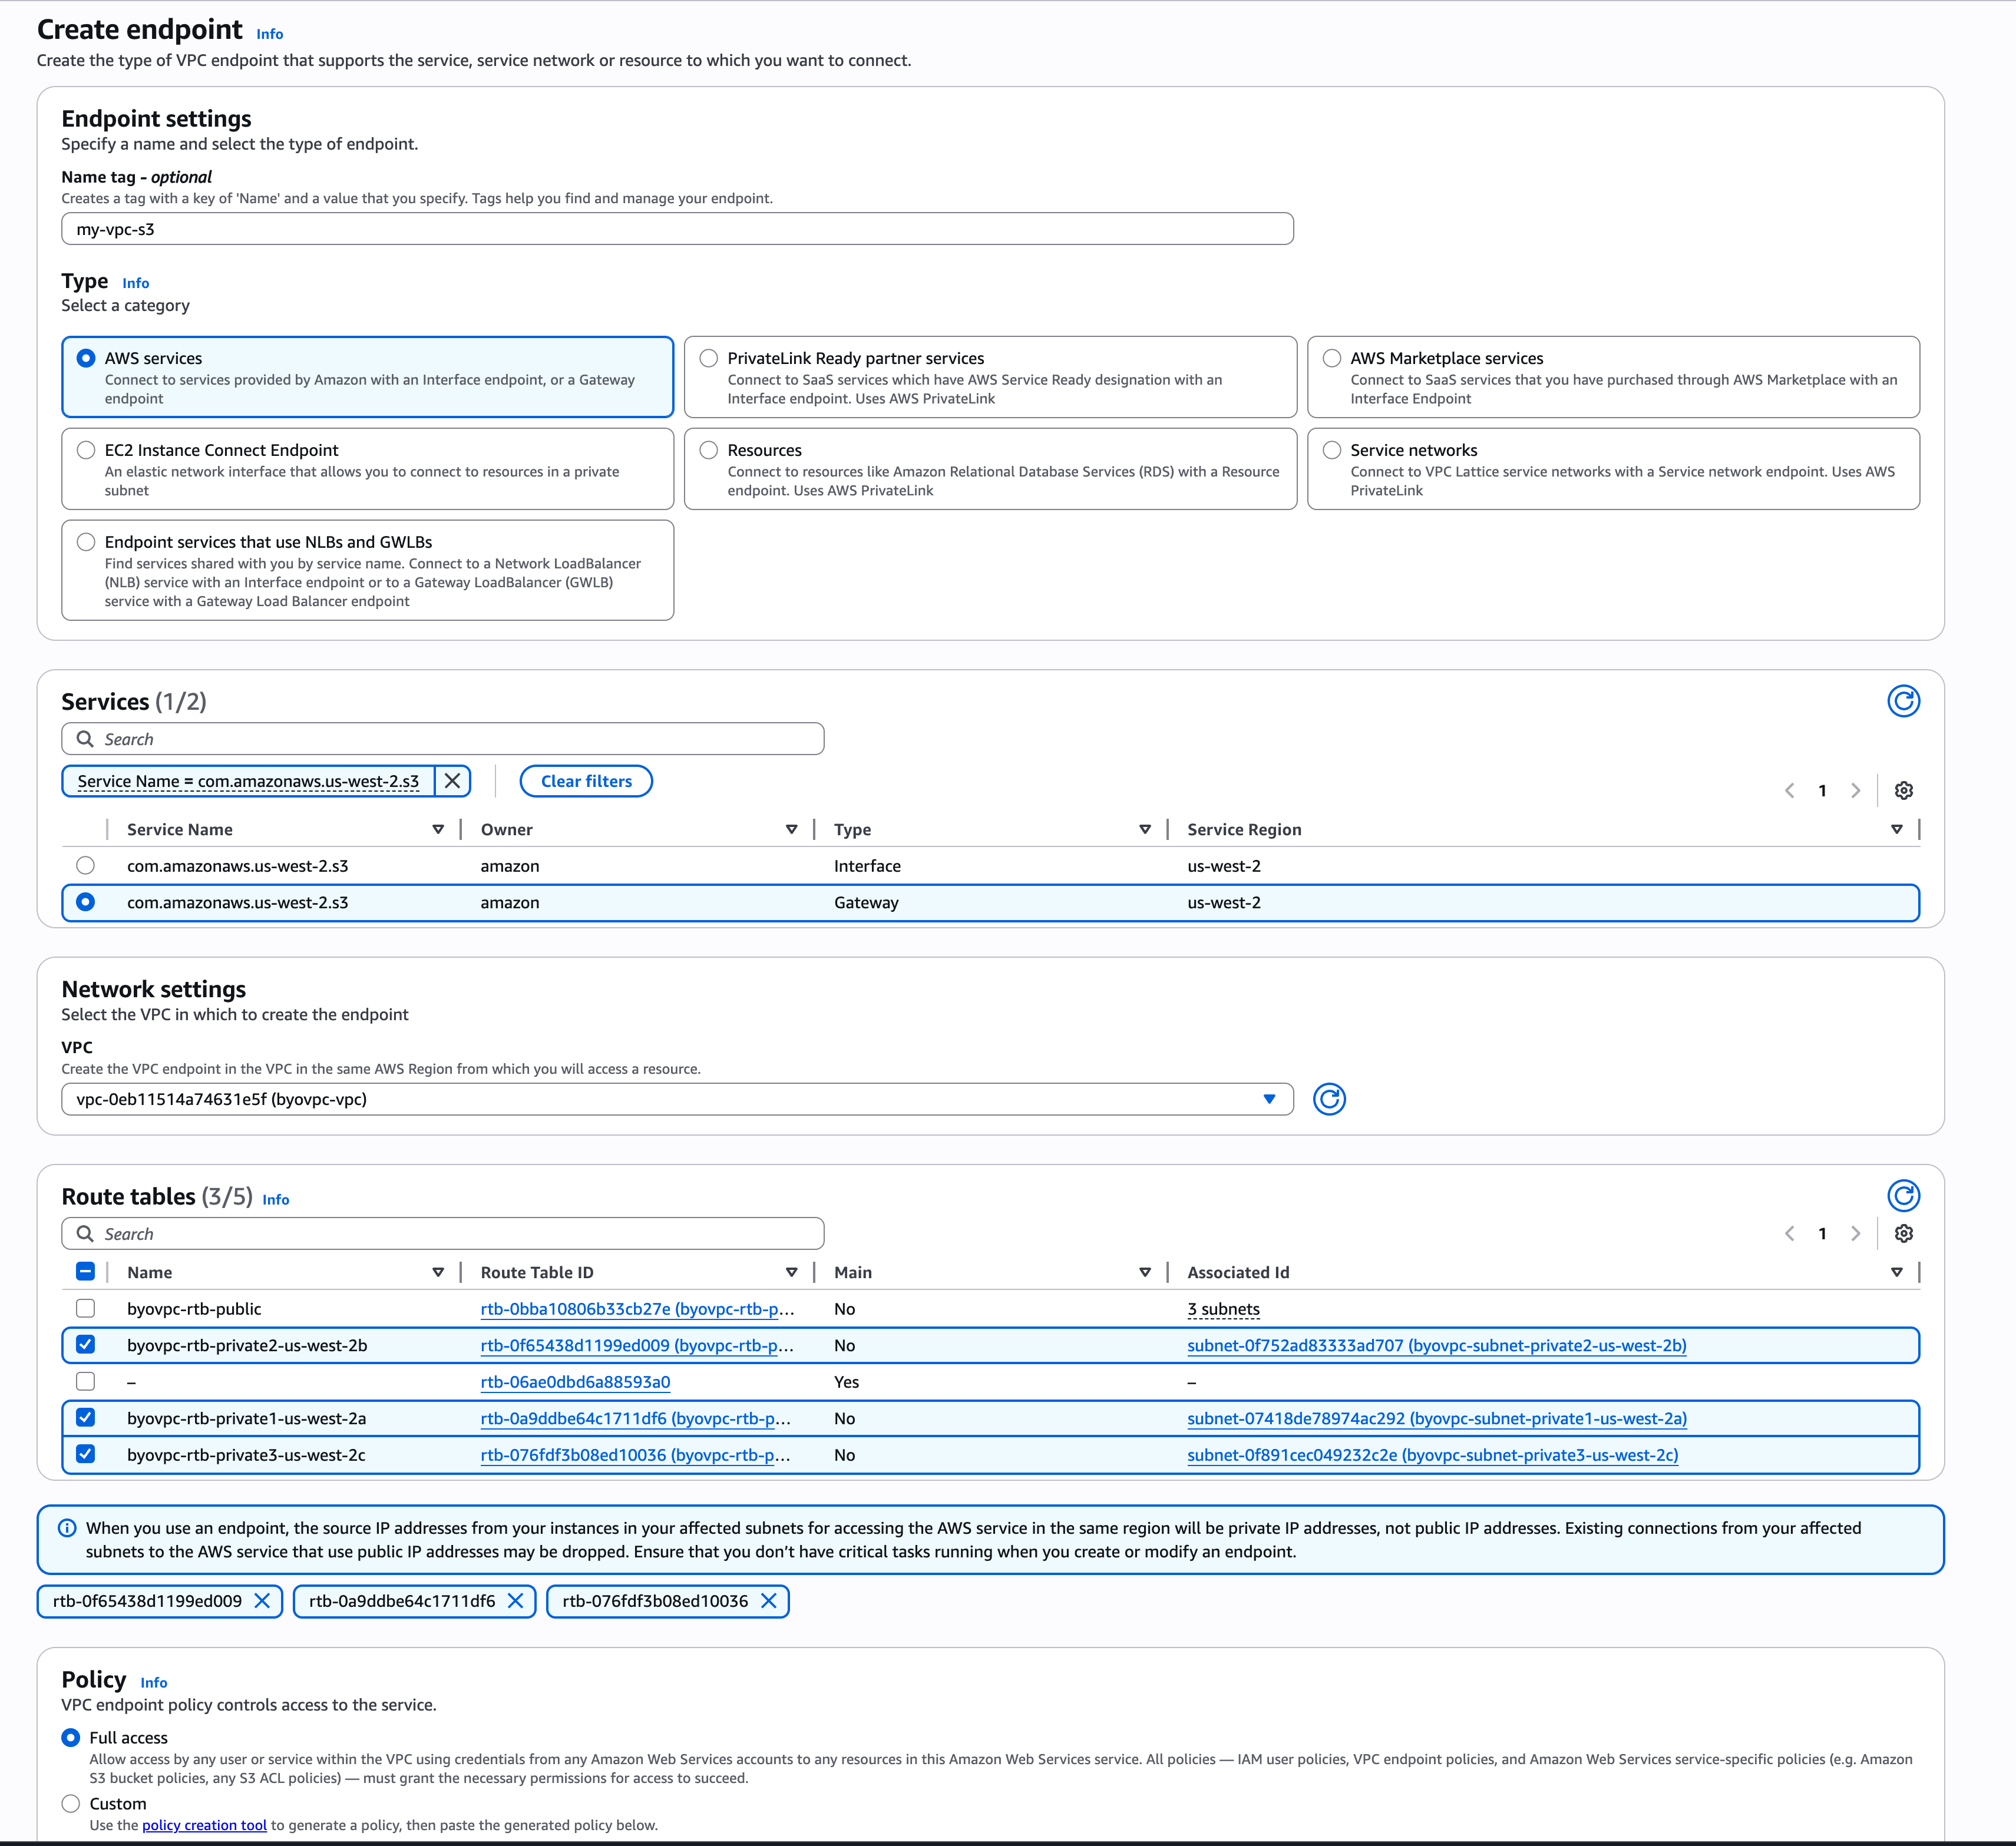This screenshot has width=2016, height=1846.
Task: Select the Interface type S3 service
Action: (x=86, y=865)
